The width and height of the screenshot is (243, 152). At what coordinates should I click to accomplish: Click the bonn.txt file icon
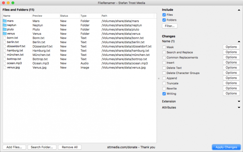click(5, 38)
